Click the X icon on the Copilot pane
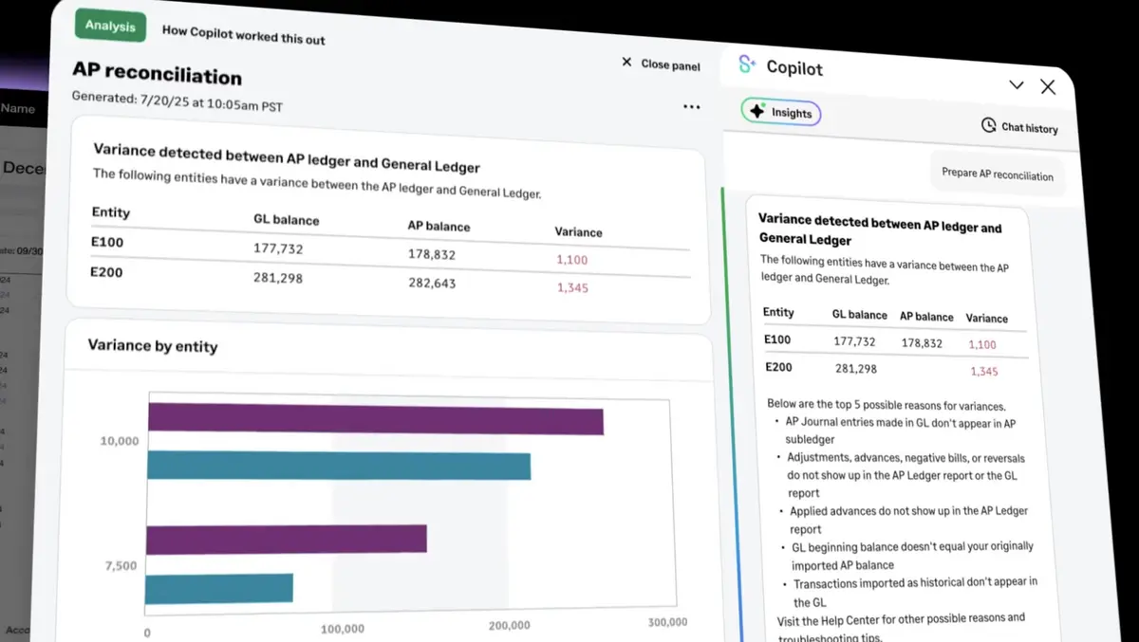The height and width of the screenshot is (642, 1139). point(1048,86)
